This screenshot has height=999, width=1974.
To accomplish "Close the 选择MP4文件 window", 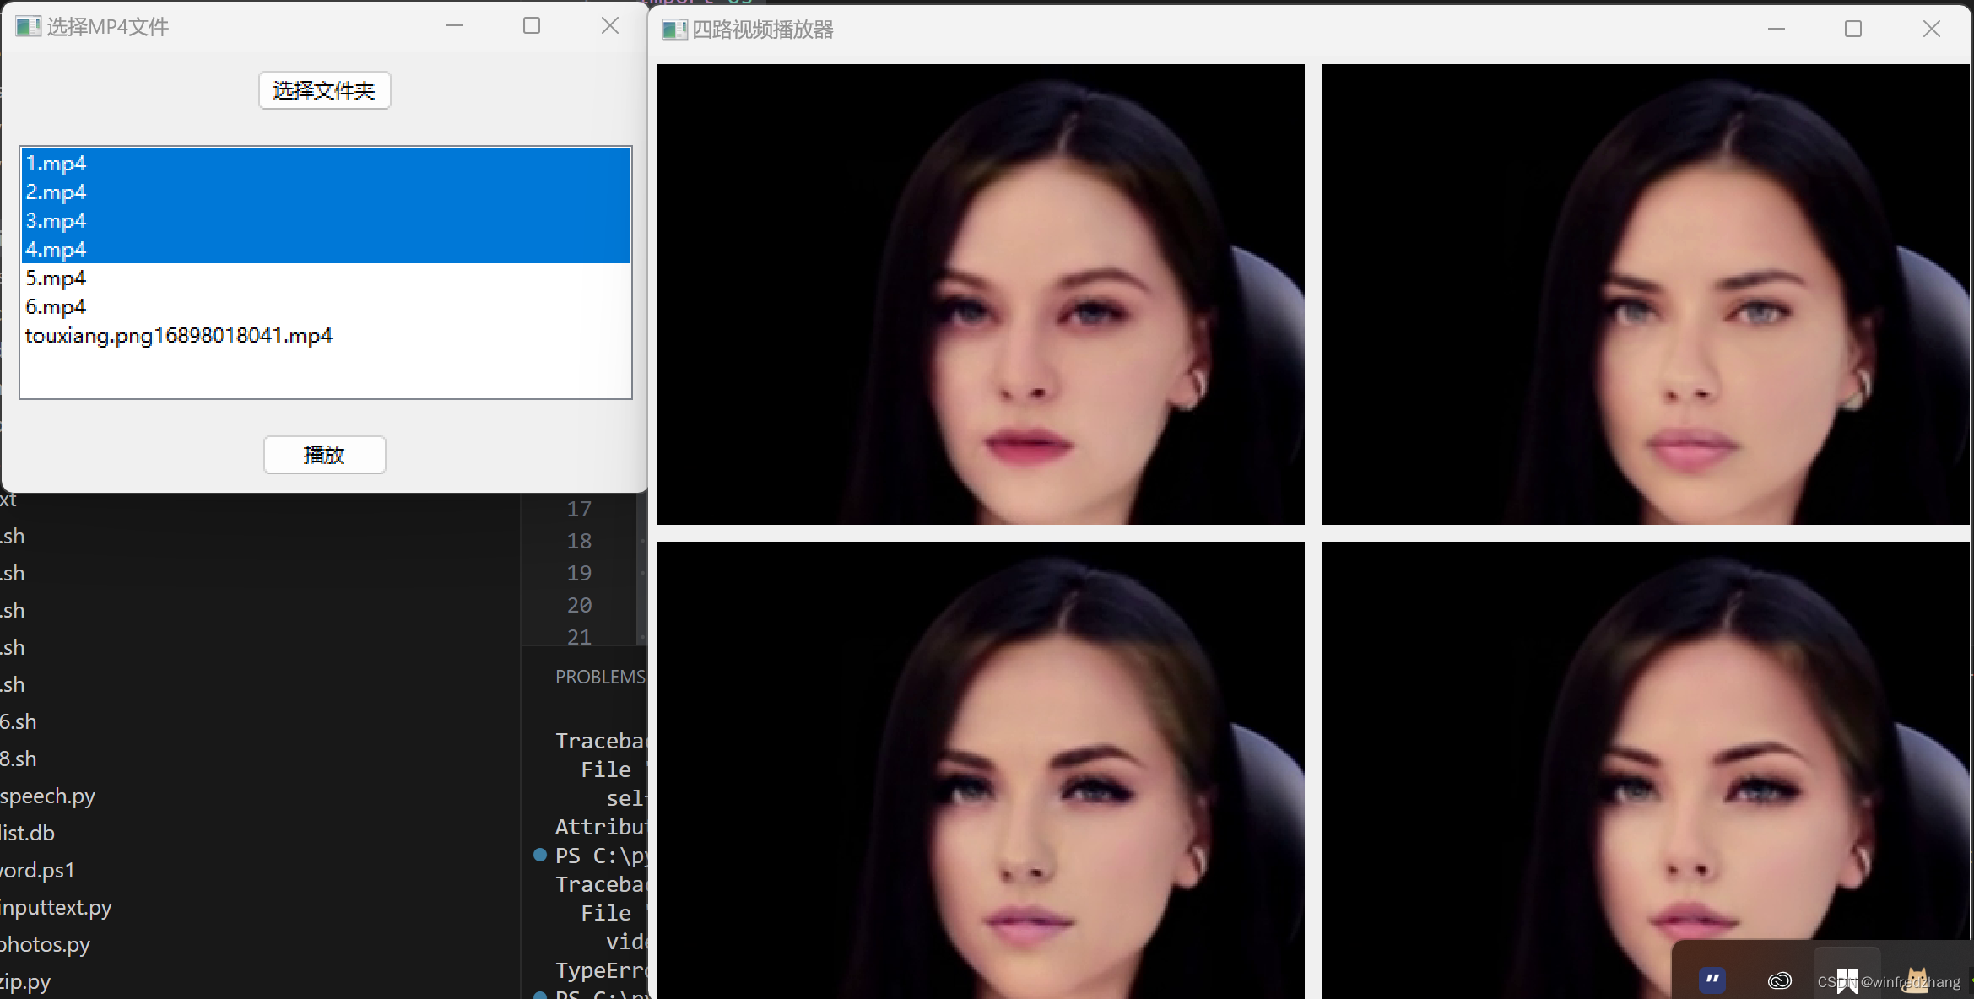I will tap(610, 26).
